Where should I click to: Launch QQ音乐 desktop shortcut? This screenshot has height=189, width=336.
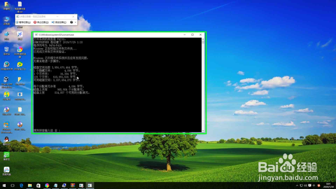coord(7,96)
